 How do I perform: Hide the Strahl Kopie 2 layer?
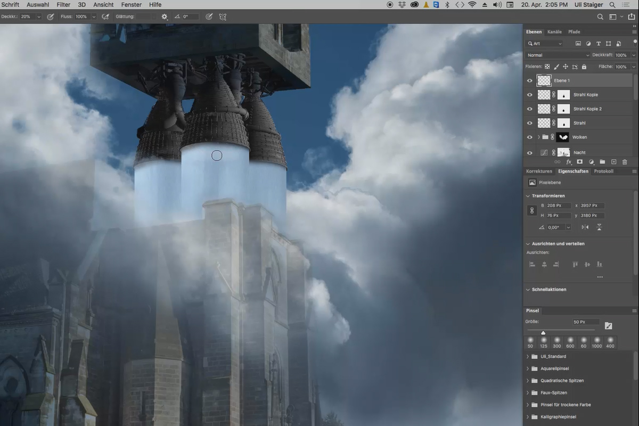pyautogui.click(x=529, y=109)
